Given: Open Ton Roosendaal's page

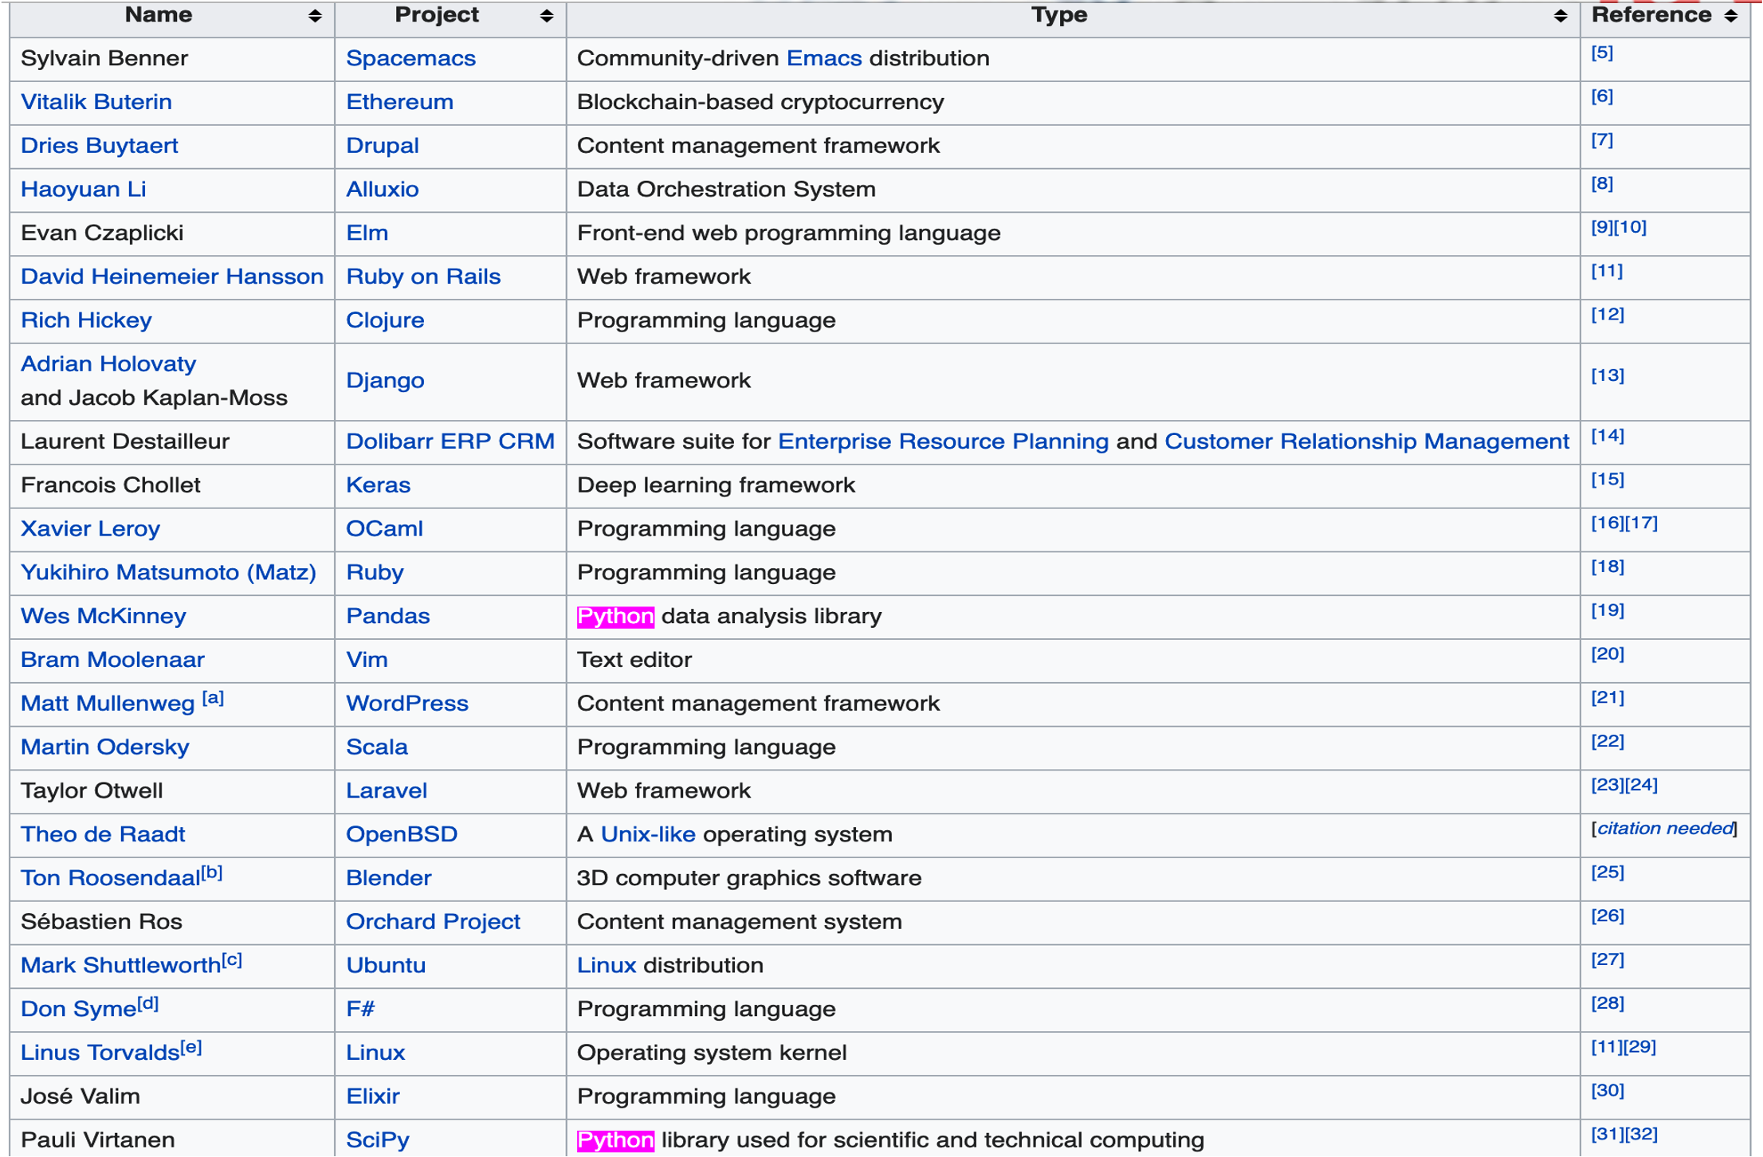Looking at the screenshot, I should pyautogui.click(x=110, y=879).
